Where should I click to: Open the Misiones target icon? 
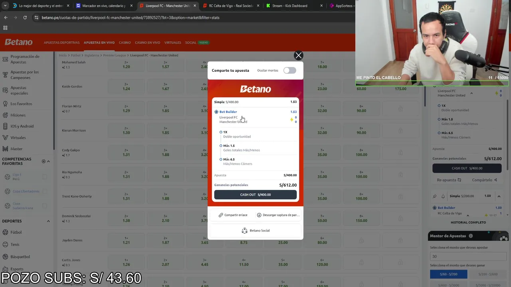(5, 115)
